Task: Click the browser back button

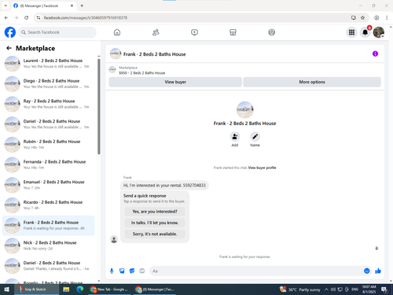Action: pos(6,17)
